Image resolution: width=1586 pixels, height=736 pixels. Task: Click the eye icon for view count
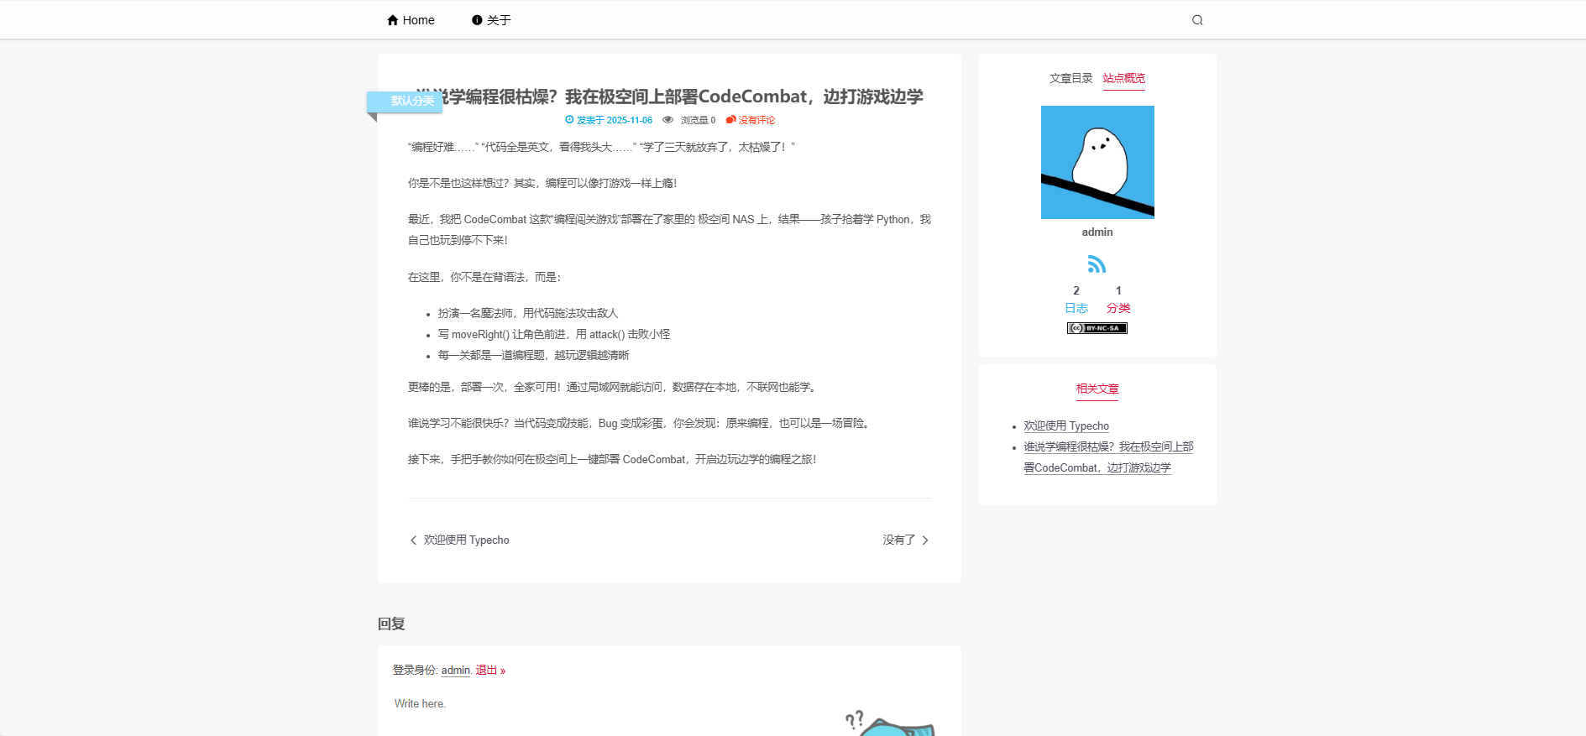pos(667,120)
